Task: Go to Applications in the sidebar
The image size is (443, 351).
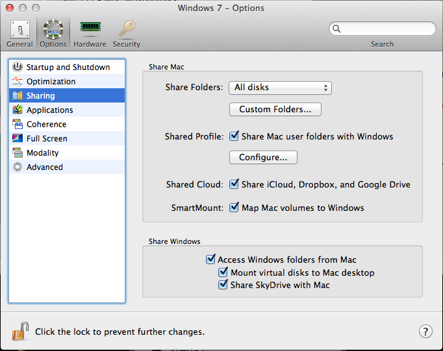Action: coord(67,110)
